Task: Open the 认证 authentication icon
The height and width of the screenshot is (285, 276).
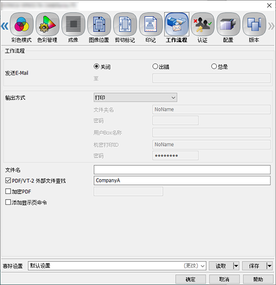Action: tap(202, 24)
